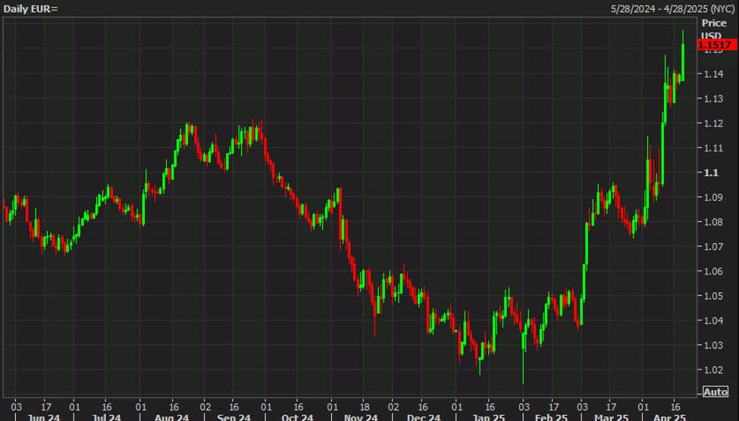Select the 1.14 price axis label
The image size is (739, 421).
pyautogui.click(x=713, y=74)
